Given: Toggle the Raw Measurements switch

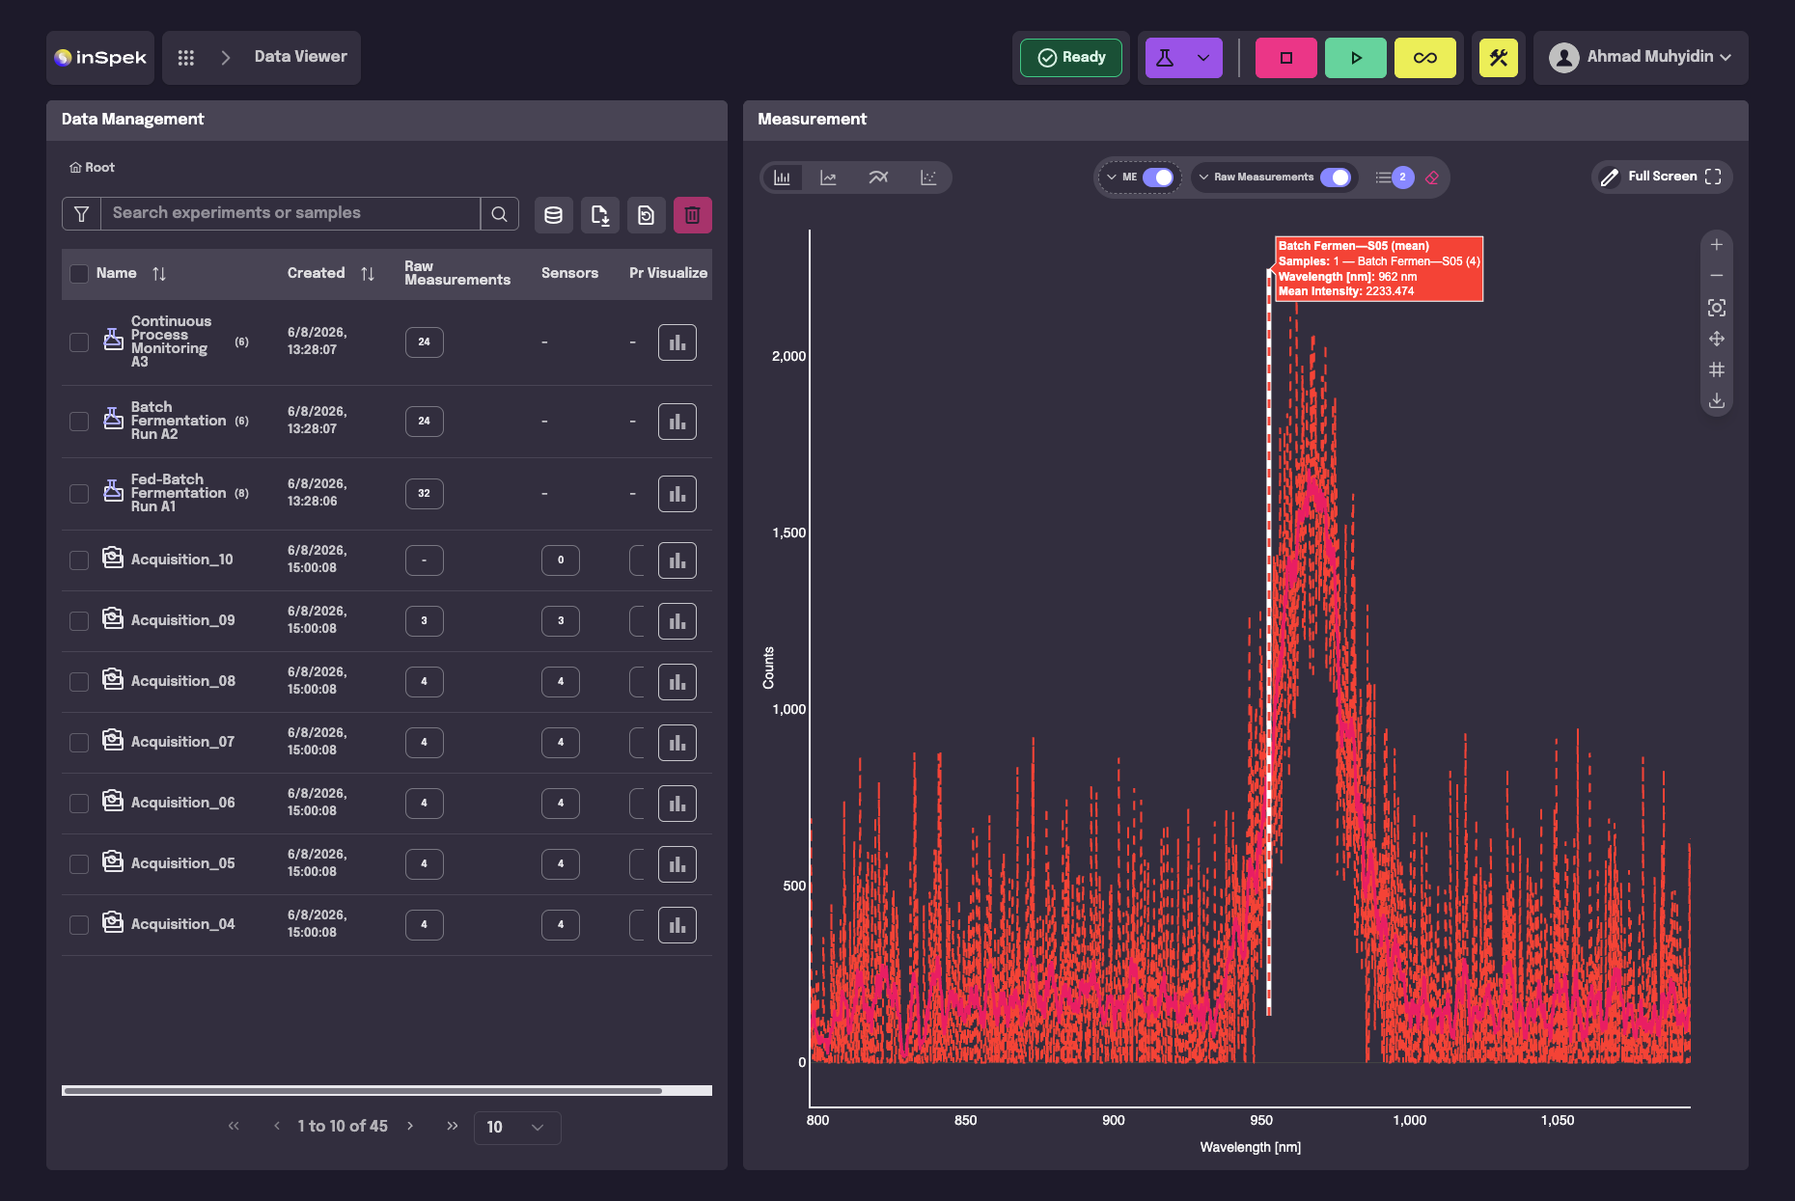Looking at the screenshot, I should [1336, 177].
